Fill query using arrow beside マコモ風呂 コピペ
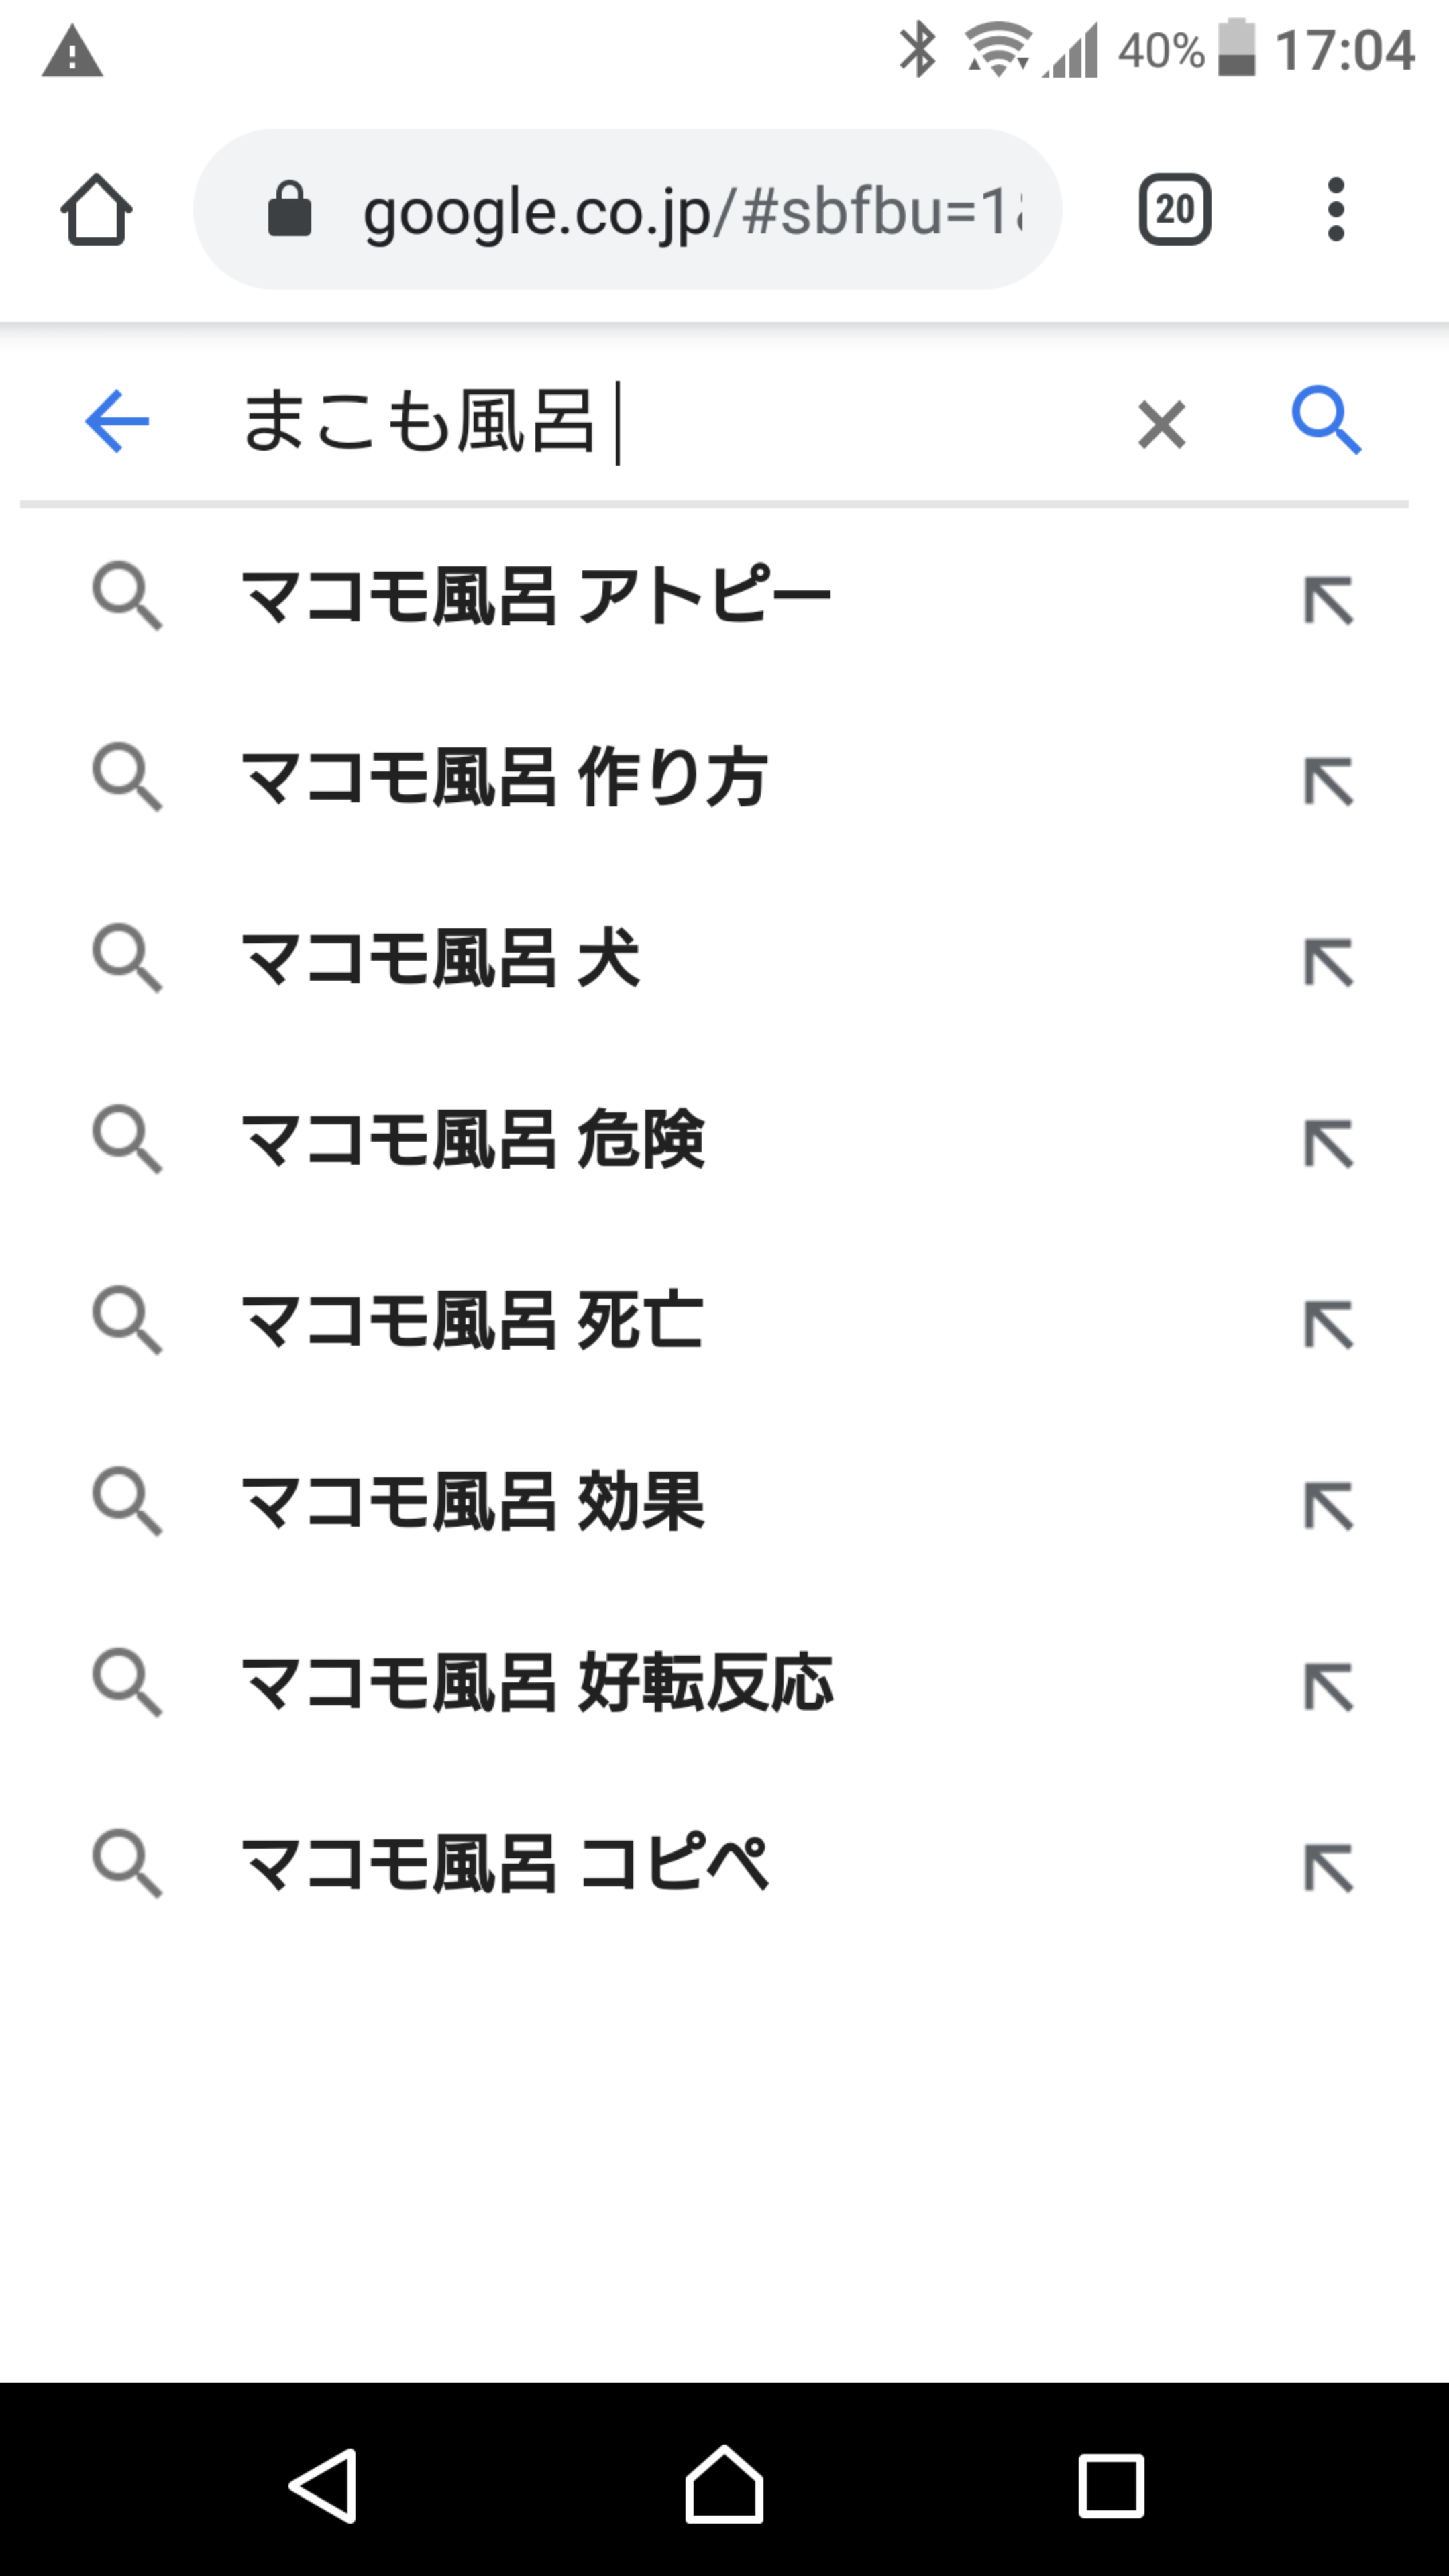 click(1328, 1867)
